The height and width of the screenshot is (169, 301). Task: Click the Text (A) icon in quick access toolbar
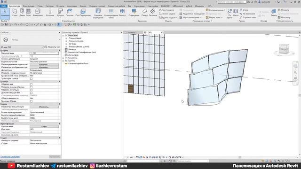point(45,24)
